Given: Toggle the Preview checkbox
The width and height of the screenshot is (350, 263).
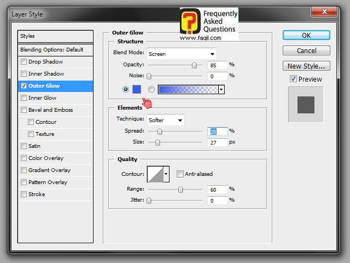Looking at the screenshot, I should [293, 79].
